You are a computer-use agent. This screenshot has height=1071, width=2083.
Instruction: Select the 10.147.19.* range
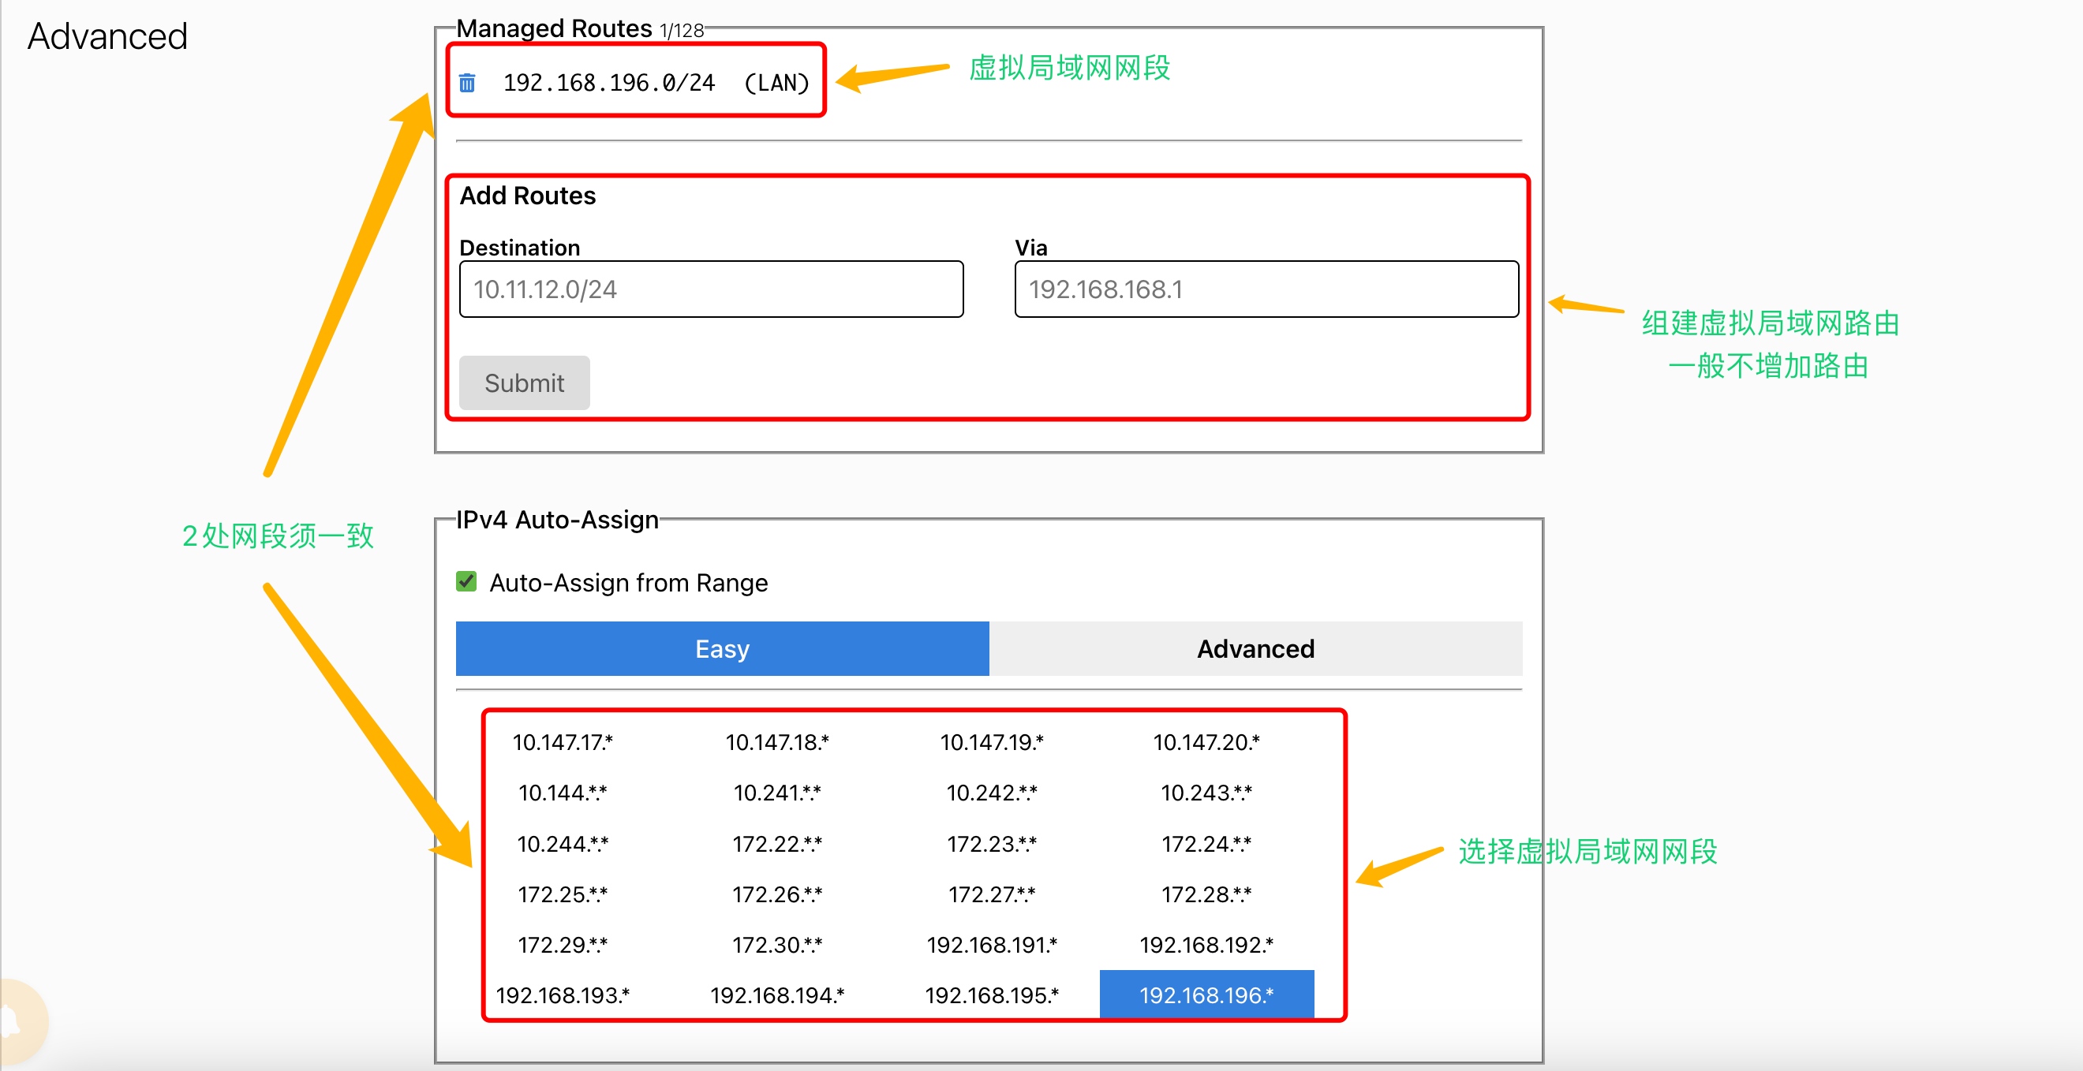pos(991,742)
